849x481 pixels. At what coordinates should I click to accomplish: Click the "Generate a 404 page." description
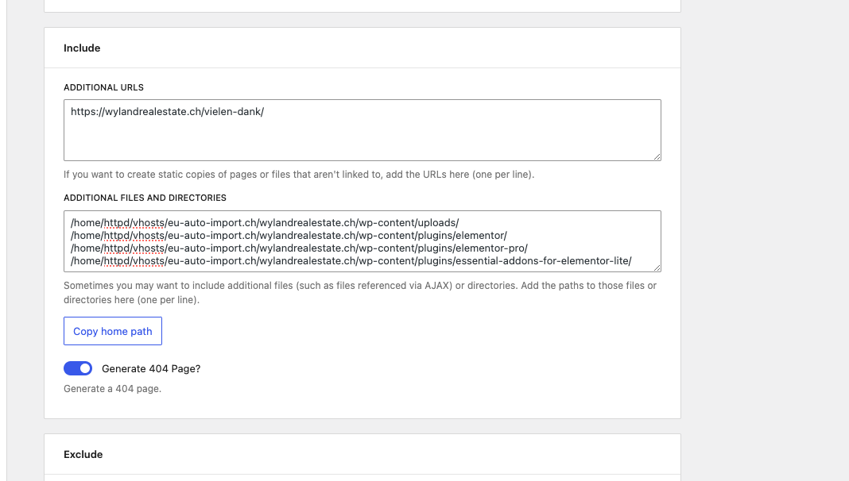[112, 389]
